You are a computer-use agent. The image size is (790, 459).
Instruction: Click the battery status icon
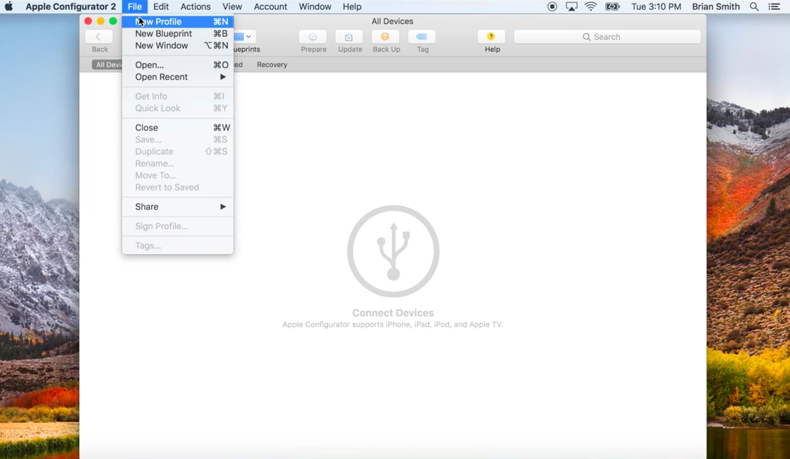612,7
